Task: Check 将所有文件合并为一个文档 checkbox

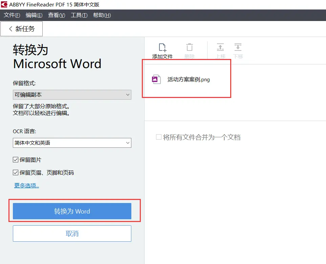Action: tap(159, 137)
